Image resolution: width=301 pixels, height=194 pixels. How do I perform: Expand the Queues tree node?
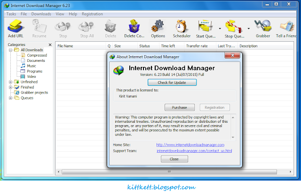click(x=10, y=98)
